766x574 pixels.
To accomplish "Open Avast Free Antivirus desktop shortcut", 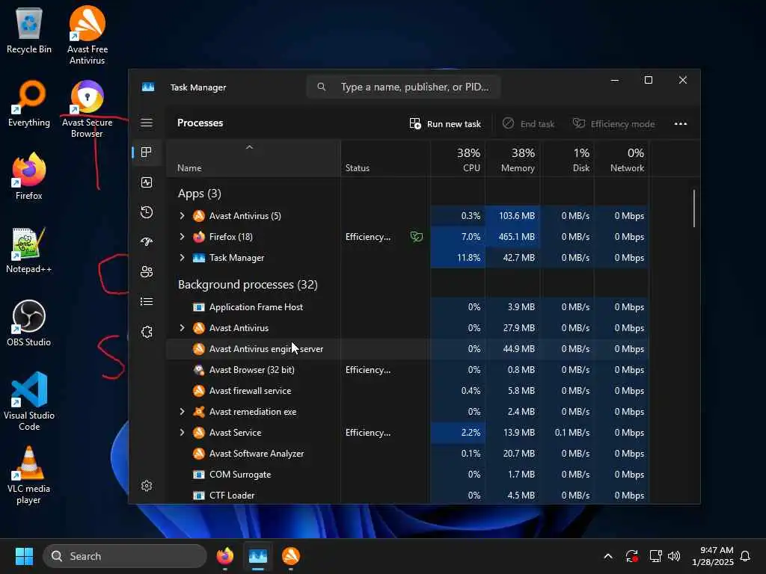I will point(87,35).
